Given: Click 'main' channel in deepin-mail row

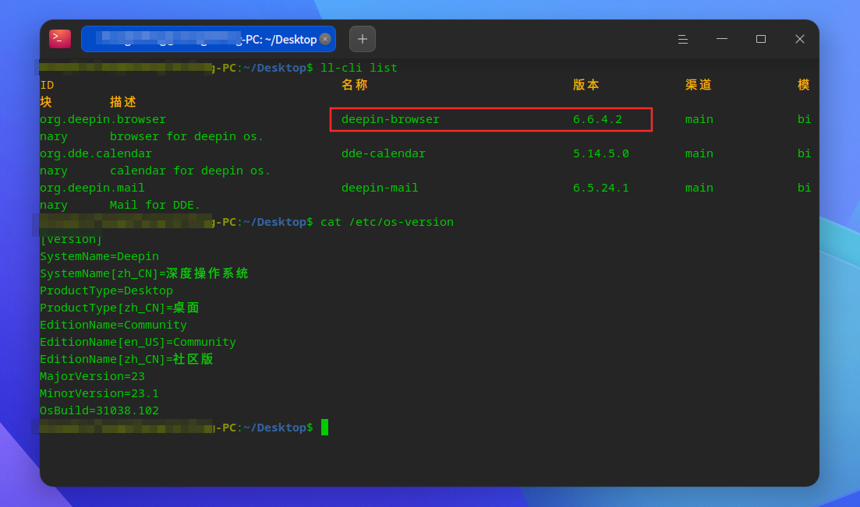Looking at the screenshot, I should tap(699, 188).
